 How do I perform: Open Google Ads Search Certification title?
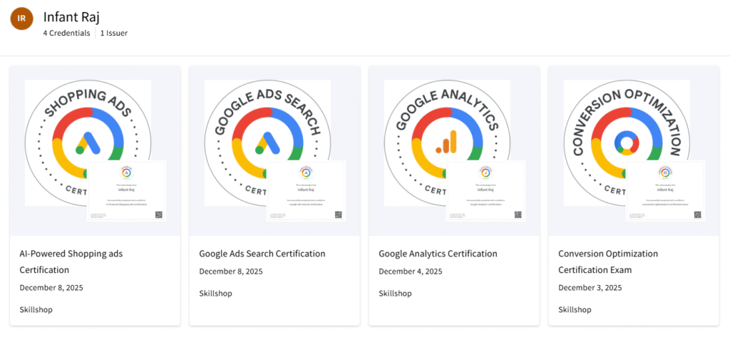tap(262, 254)
